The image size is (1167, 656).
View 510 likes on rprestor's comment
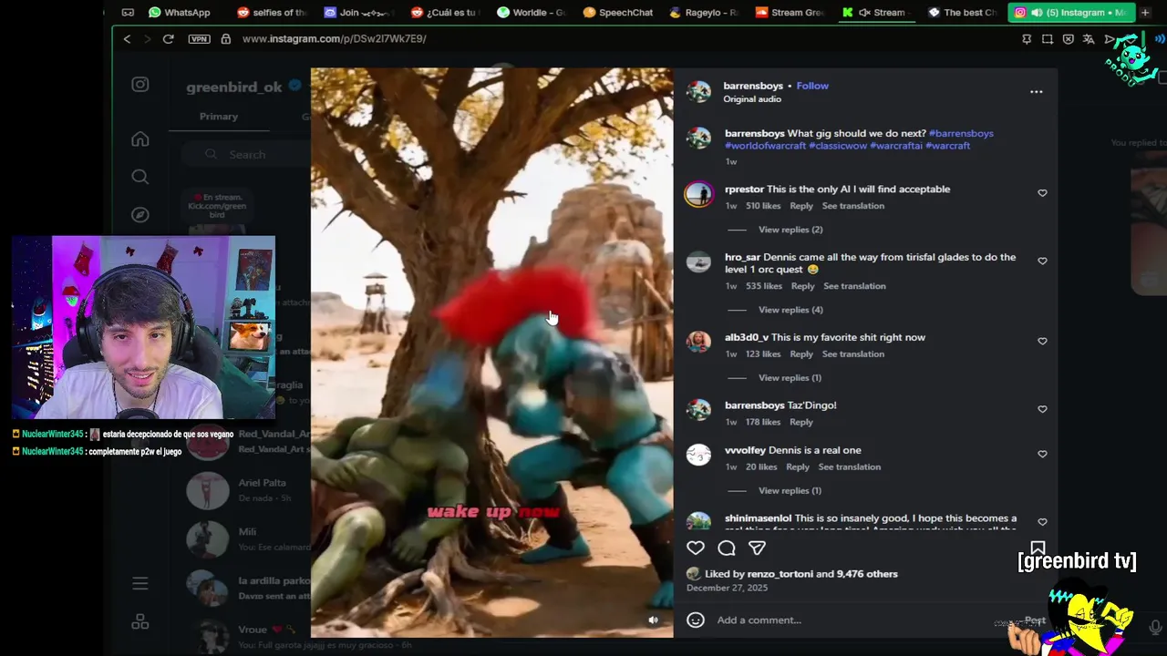(763, 206)
